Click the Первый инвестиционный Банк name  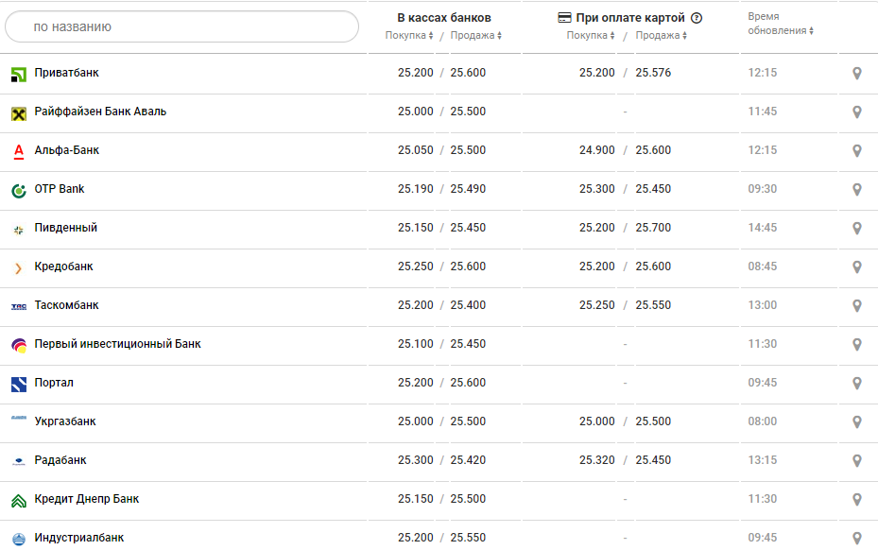(117, 344)
